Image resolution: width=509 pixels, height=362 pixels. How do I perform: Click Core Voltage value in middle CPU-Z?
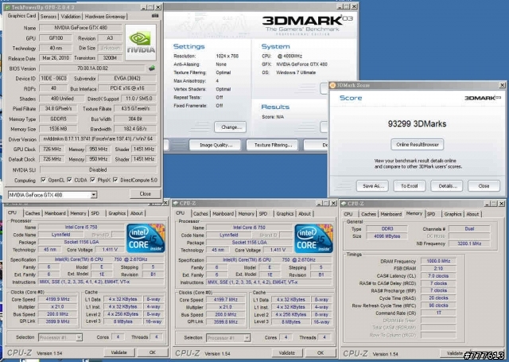point(278,250)
